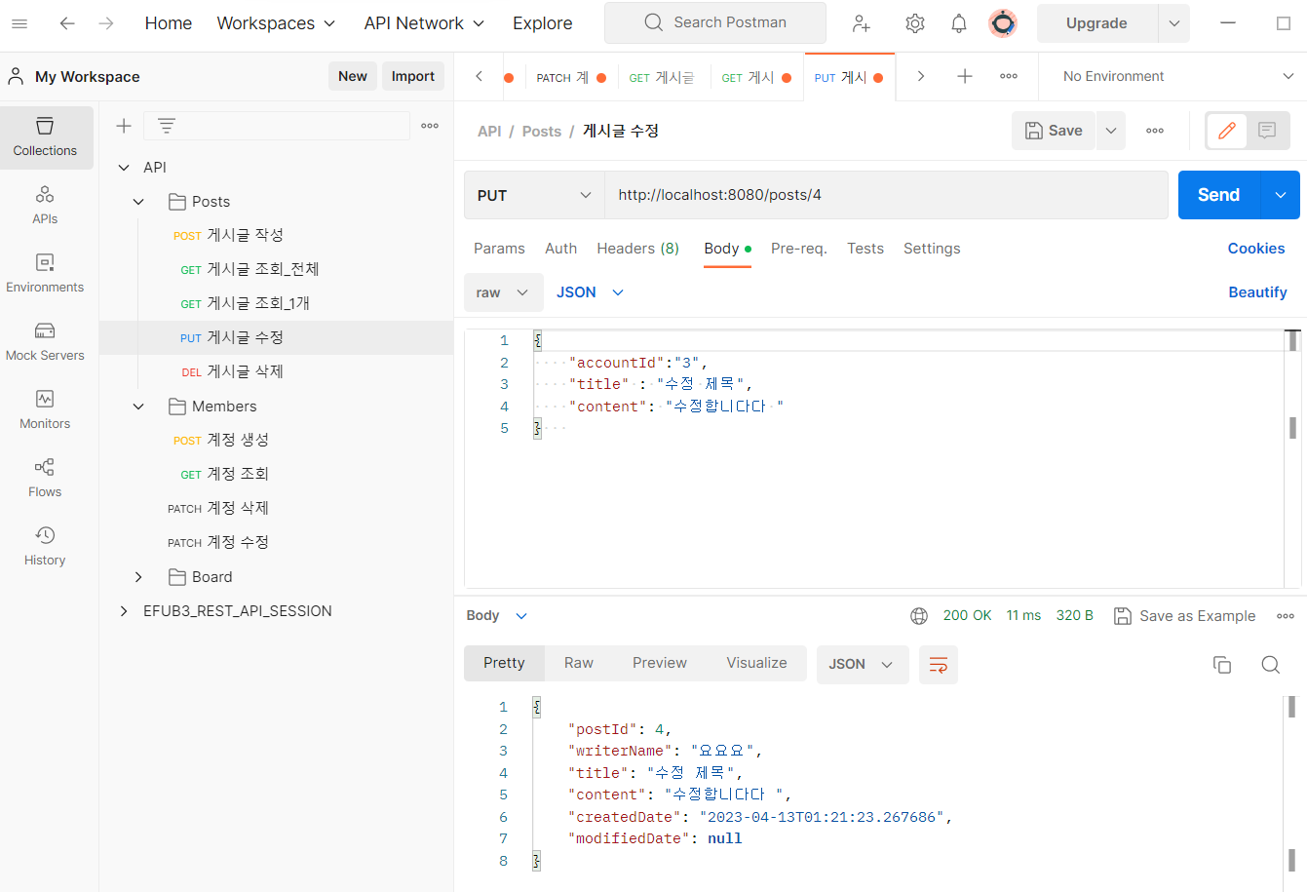The image size is (1307, 892).
Task: Switch response view to Visualize
Action: (x=756, y=663)
